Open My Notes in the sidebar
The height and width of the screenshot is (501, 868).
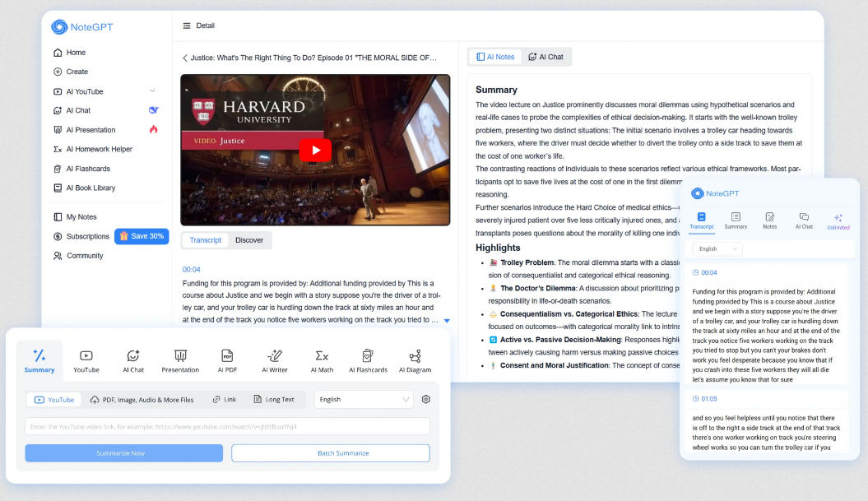click(x=76, y=217)
